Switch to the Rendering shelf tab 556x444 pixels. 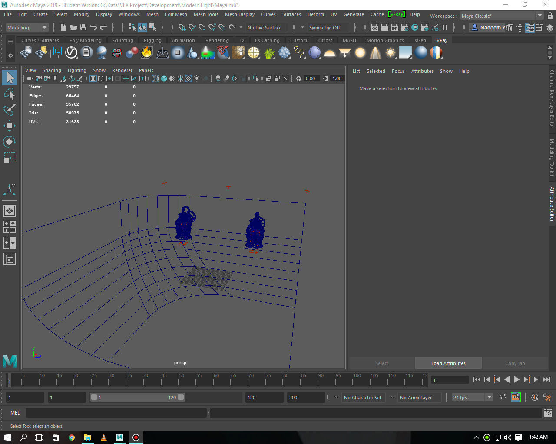coord(217,40)
